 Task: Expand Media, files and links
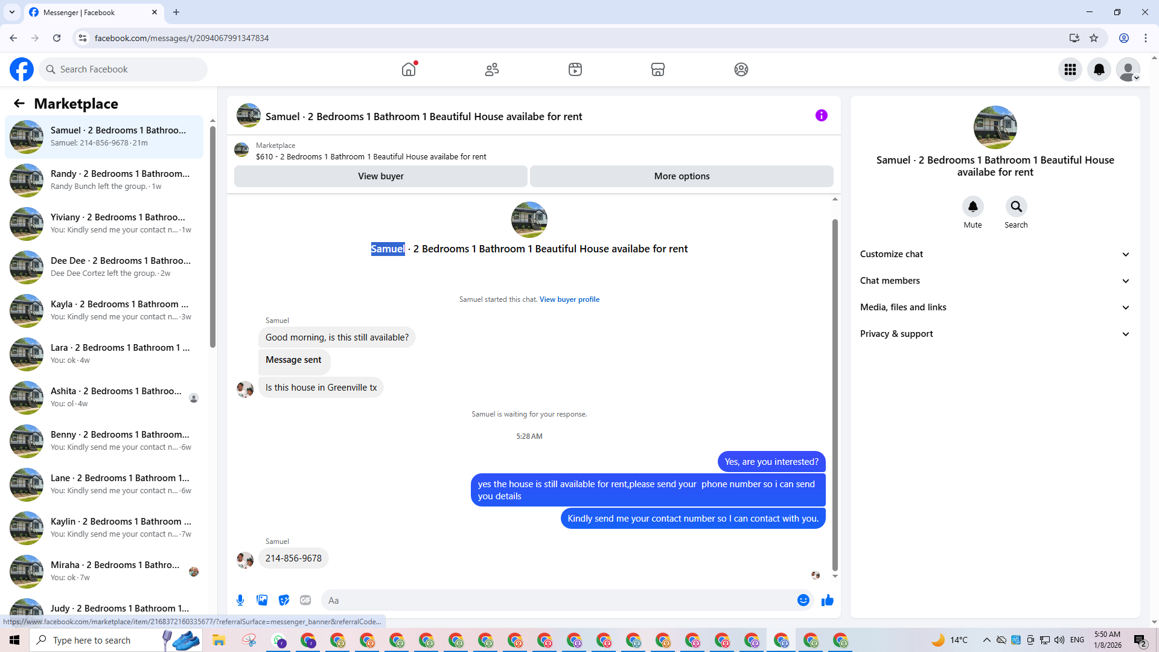995,307
